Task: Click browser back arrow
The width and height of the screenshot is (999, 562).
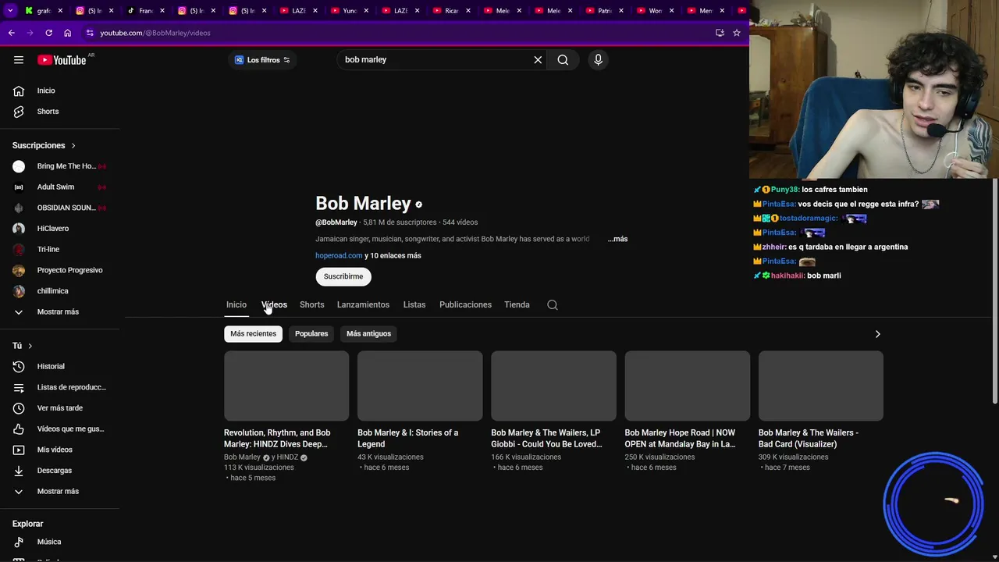Action: (x=11, y=33)
